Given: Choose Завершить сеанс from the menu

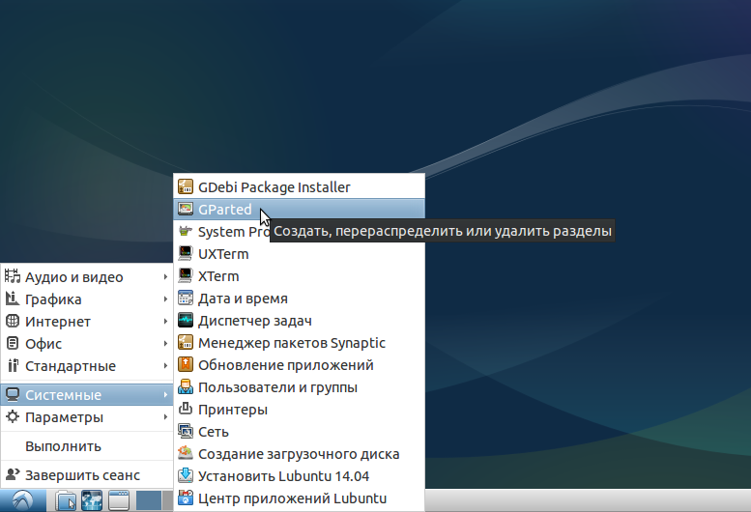Looking at the screenshot, I should 87,475.
